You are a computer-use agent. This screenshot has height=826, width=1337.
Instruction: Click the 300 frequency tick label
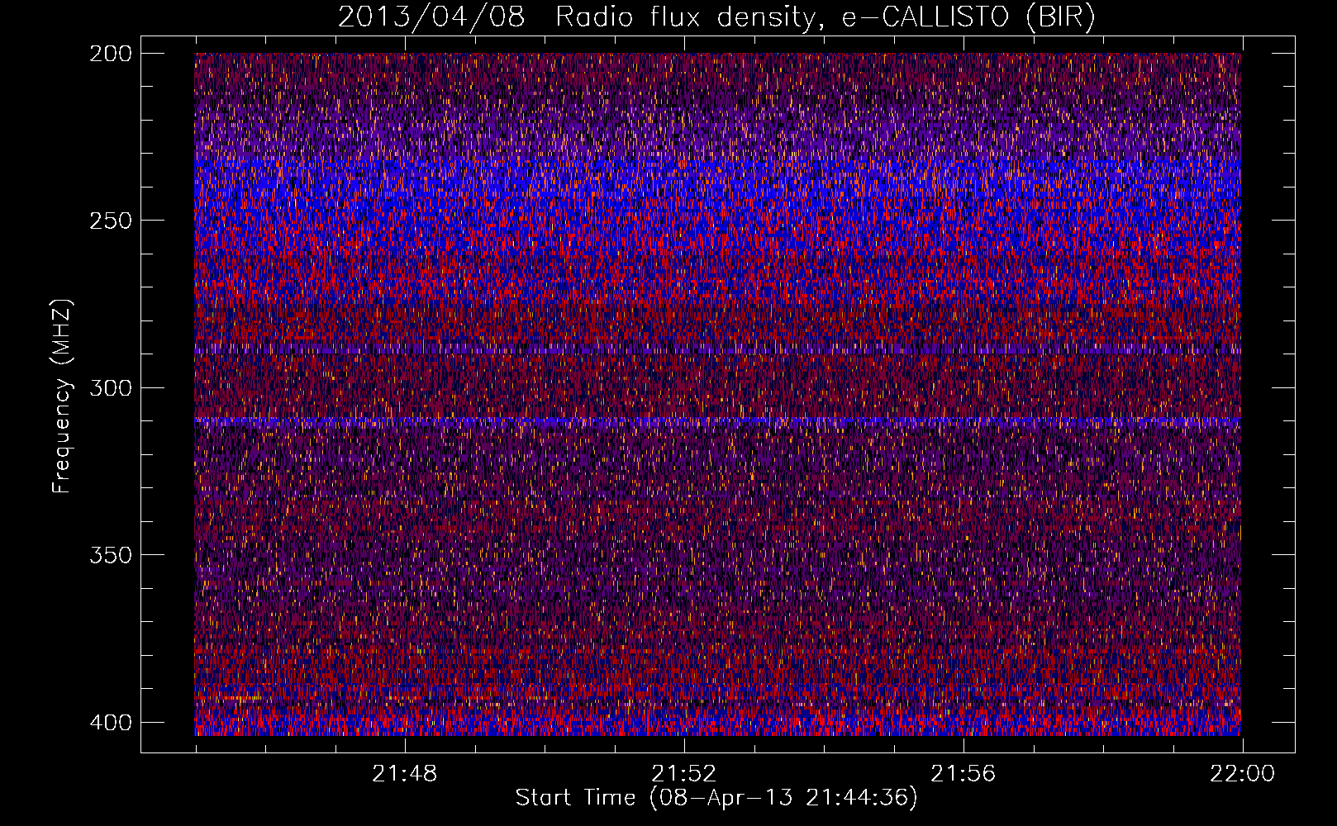pos(110,387)
